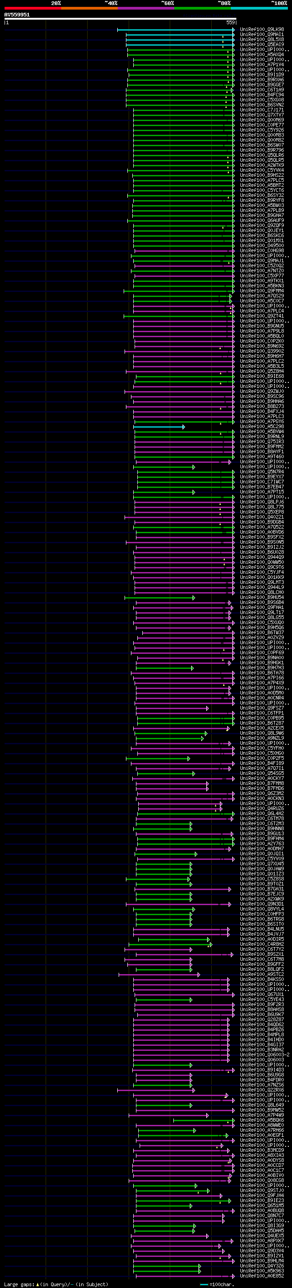Viewport: 292px width, 1288px height.
Task: Open hit UniRef100_A7P1V4
Action: [261, 64]
